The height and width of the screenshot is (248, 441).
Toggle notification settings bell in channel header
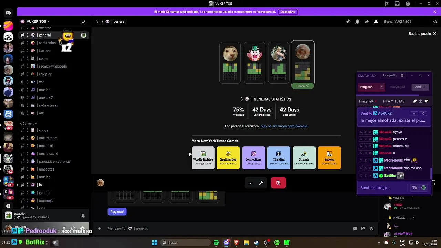click(x=357, y=21)
